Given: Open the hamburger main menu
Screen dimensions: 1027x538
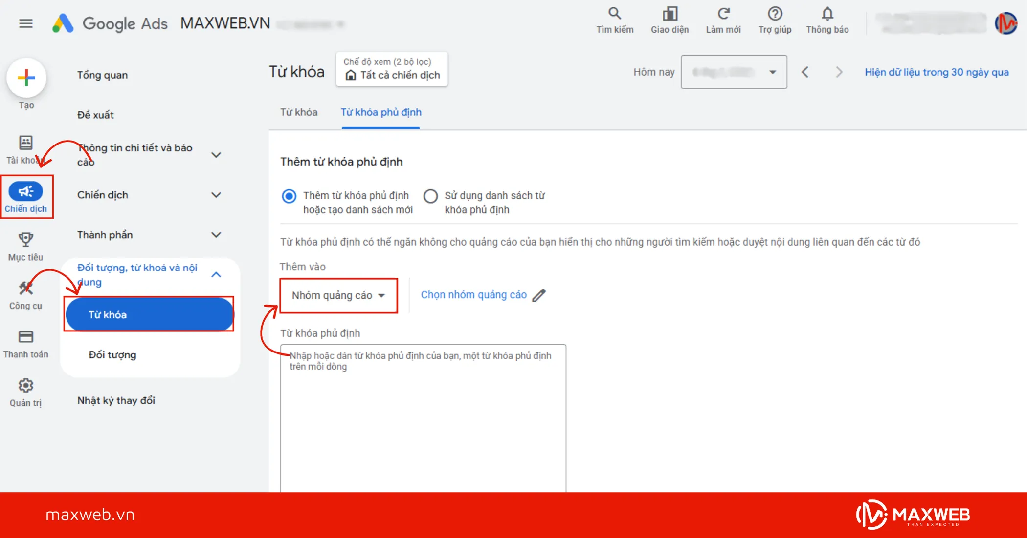Looking at the screenshot, I should pos(26,23).
